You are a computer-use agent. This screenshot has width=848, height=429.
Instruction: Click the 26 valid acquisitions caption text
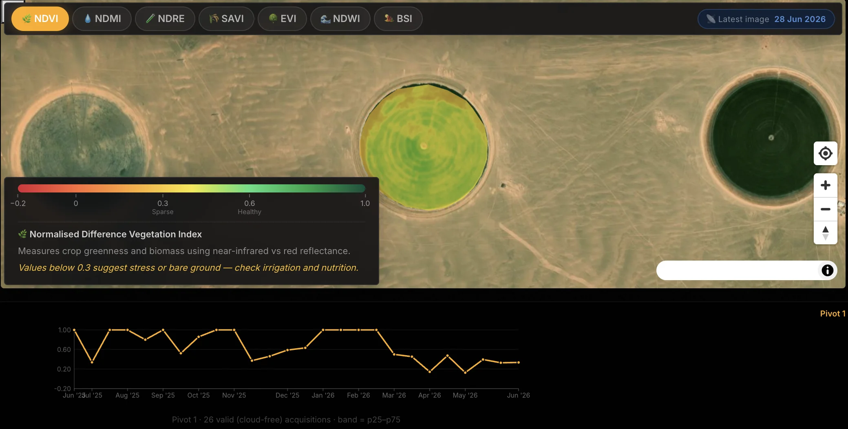click(x=286, y=420)
